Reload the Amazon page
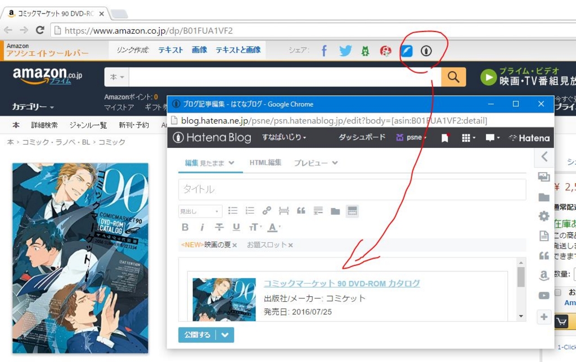The width and height of the screenshot is (576, 362). tap(40, 30)
